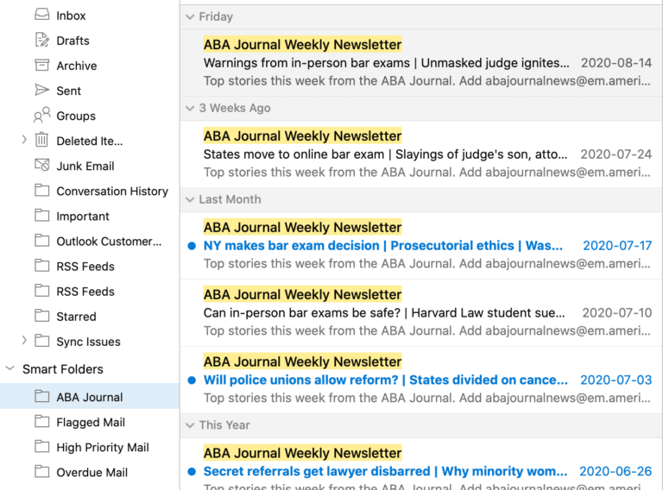
Task: Open the Drafts folder icon
Action: (x=41, y=41)
